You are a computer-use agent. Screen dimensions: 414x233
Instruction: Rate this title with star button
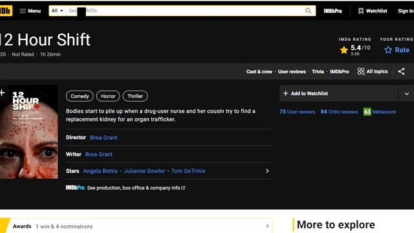[397, 50]
